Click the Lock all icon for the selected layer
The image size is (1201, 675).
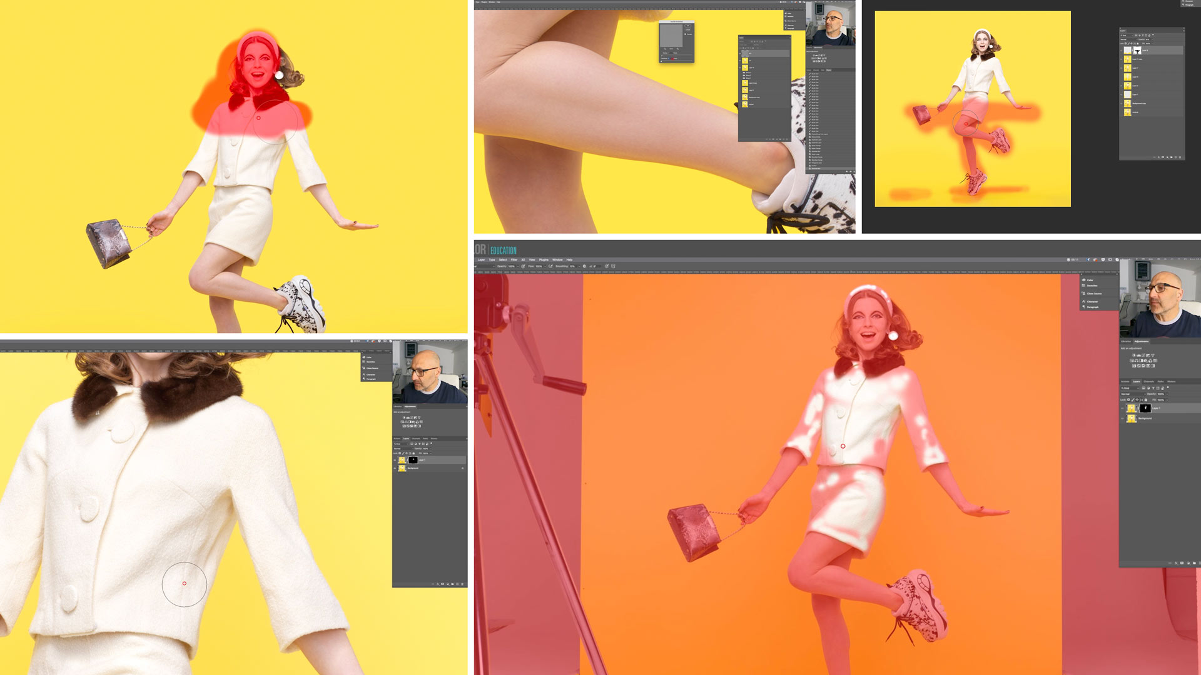point(1146,399)
